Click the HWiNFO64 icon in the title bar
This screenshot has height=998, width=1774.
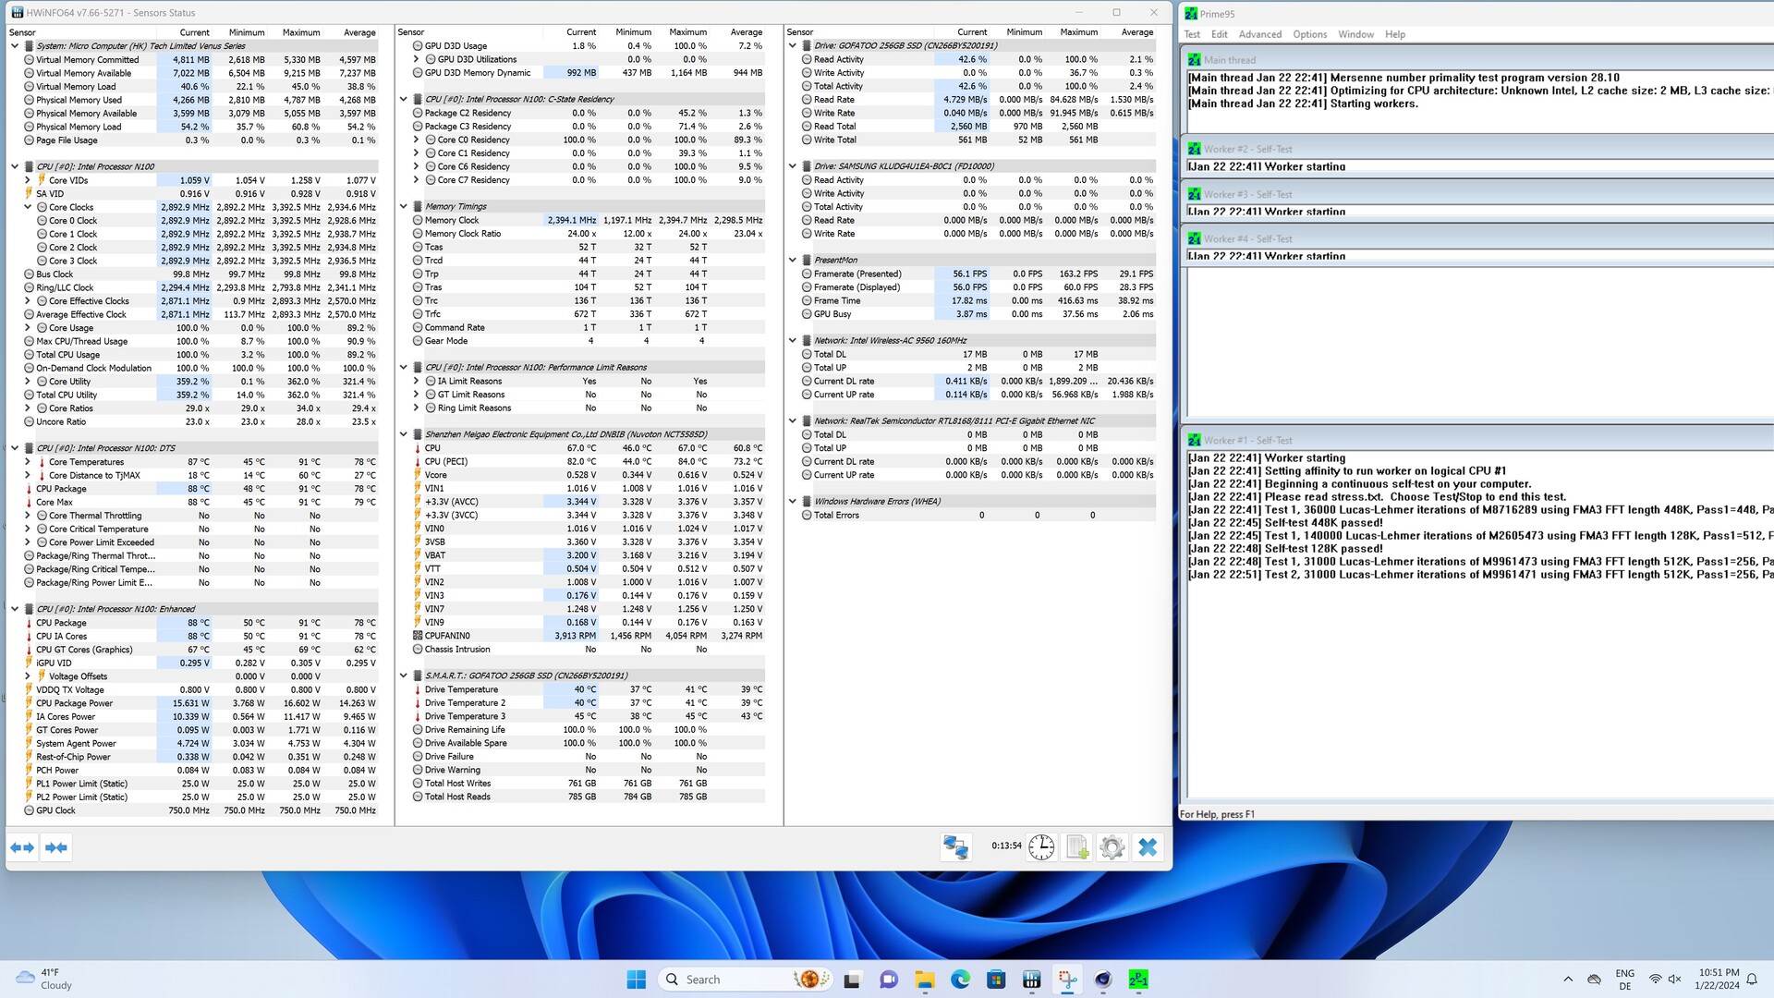click(17, 13)
